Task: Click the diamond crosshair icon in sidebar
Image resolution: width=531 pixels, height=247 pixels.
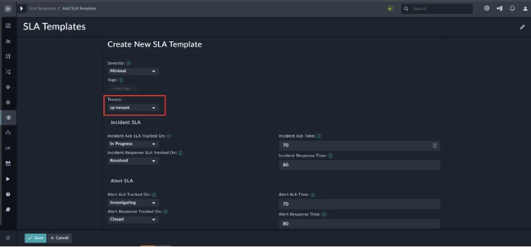Action: [8, 87]
